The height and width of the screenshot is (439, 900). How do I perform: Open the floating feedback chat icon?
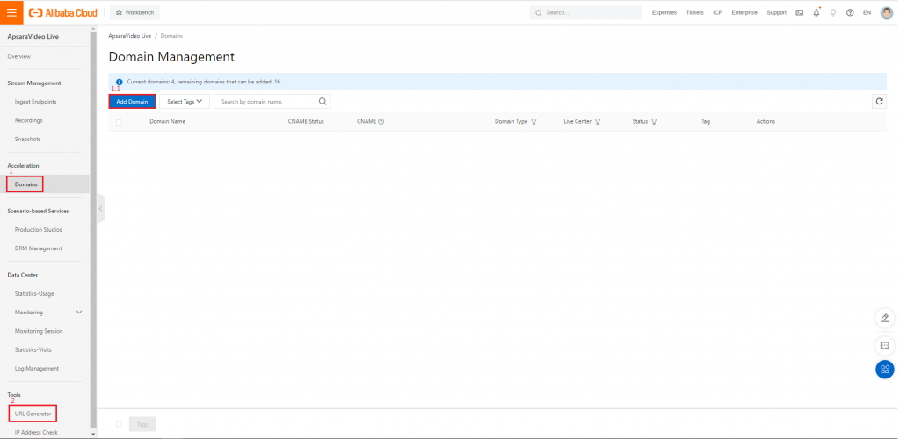tap(884, 346)
